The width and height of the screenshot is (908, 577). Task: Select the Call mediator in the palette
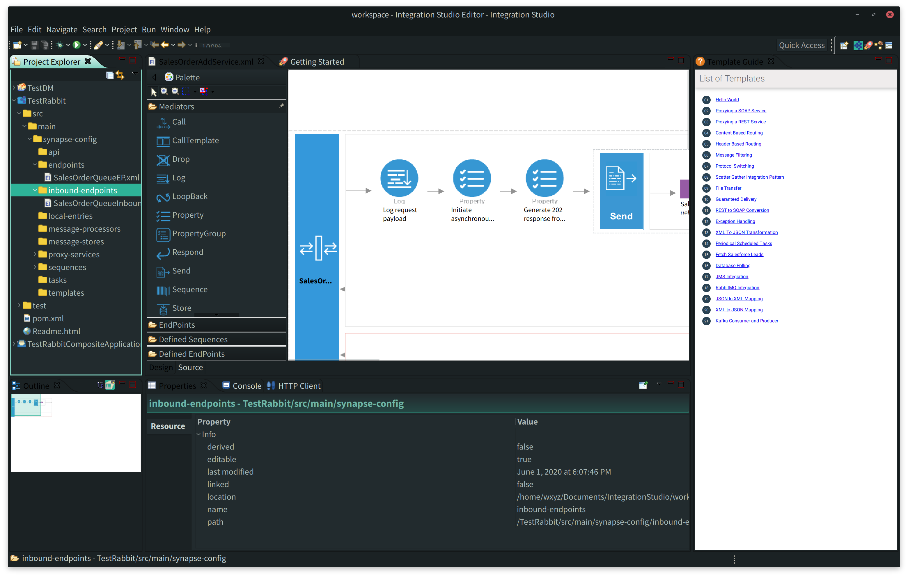coord(178,121)
